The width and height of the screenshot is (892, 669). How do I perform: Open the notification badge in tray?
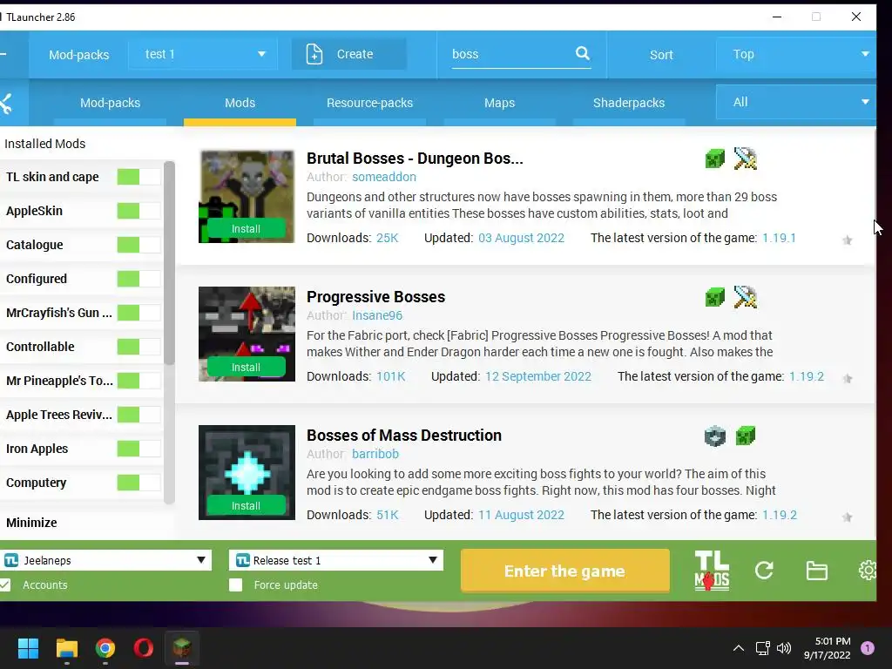pos(867,648)
